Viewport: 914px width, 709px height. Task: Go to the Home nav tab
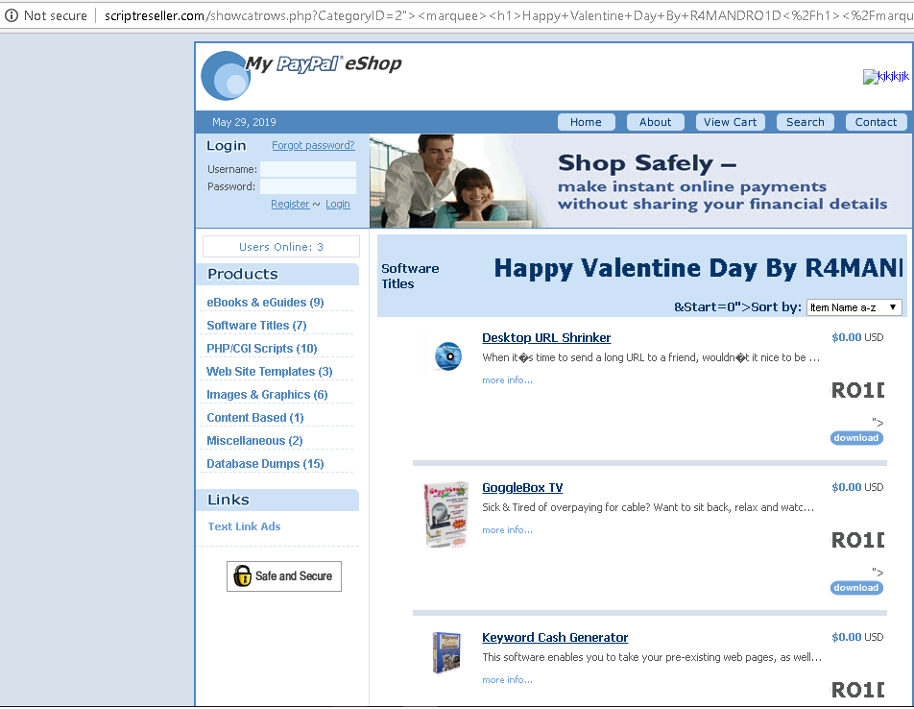(586, 122)
